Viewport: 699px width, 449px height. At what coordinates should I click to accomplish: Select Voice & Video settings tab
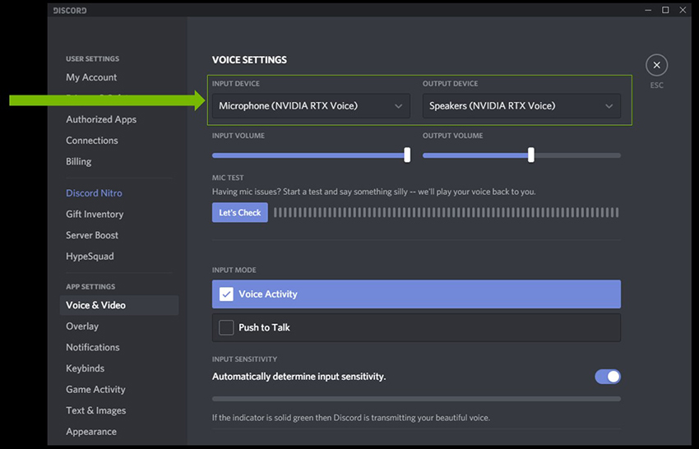[x=95, y=305]
